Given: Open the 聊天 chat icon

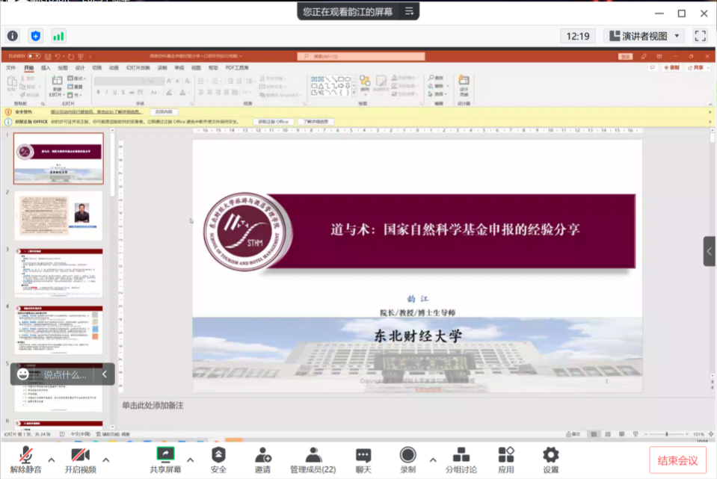Looking at the screenshot, I should 363,455.
